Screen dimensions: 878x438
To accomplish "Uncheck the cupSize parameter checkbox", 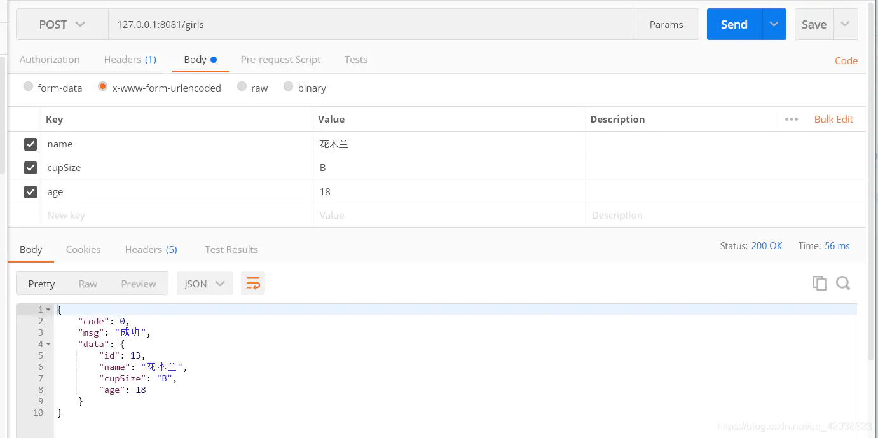I will [x=31, y=168].
